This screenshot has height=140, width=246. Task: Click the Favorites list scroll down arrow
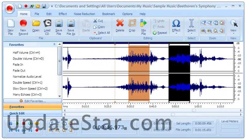pyautogui.click(x=60, y=96)
